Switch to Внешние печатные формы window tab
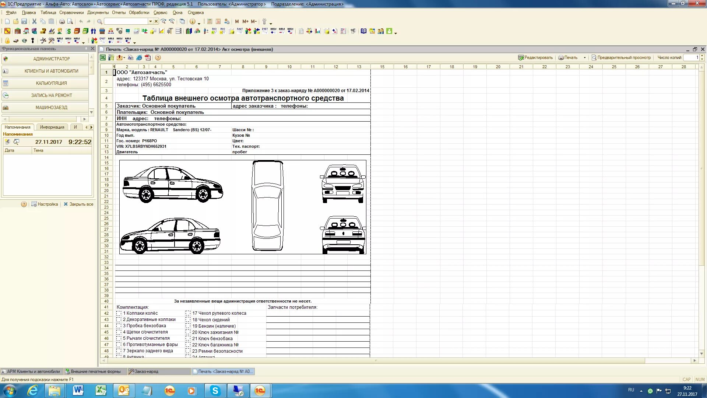Viewport: 707px width, 398px height. pos(95,371)
